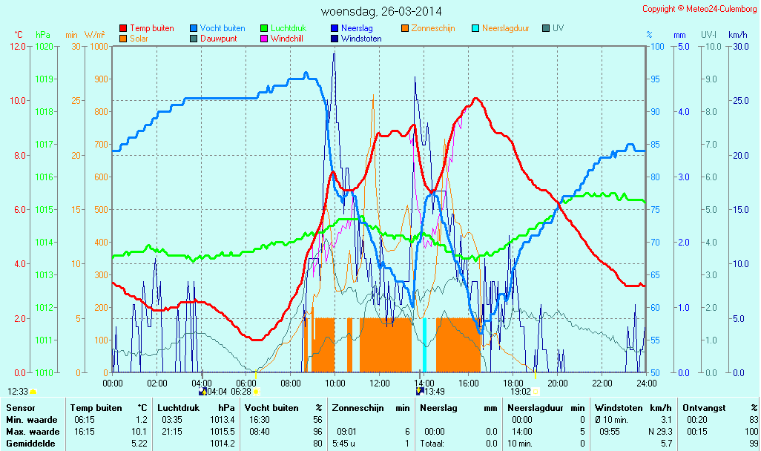761x451 pixels.
Task: Click the 12:00 mark on the time axis
Action: (x=380, y=383)
